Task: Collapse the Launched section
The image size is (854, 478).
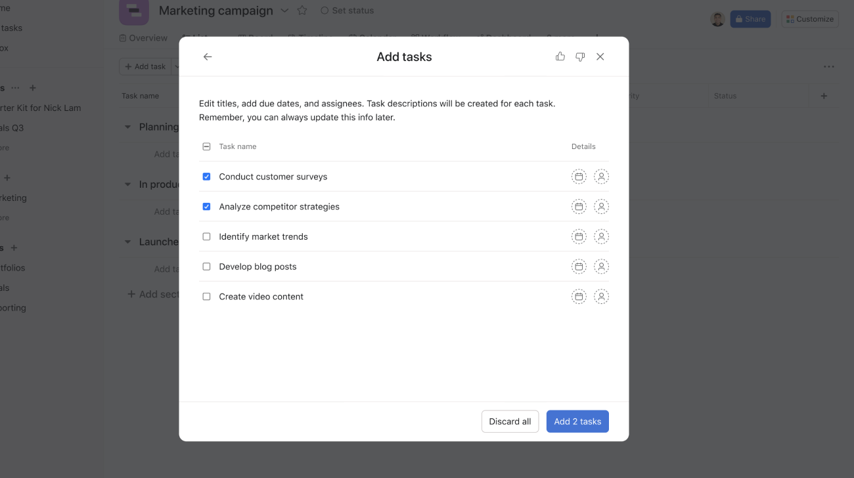Action: point(127,242)
